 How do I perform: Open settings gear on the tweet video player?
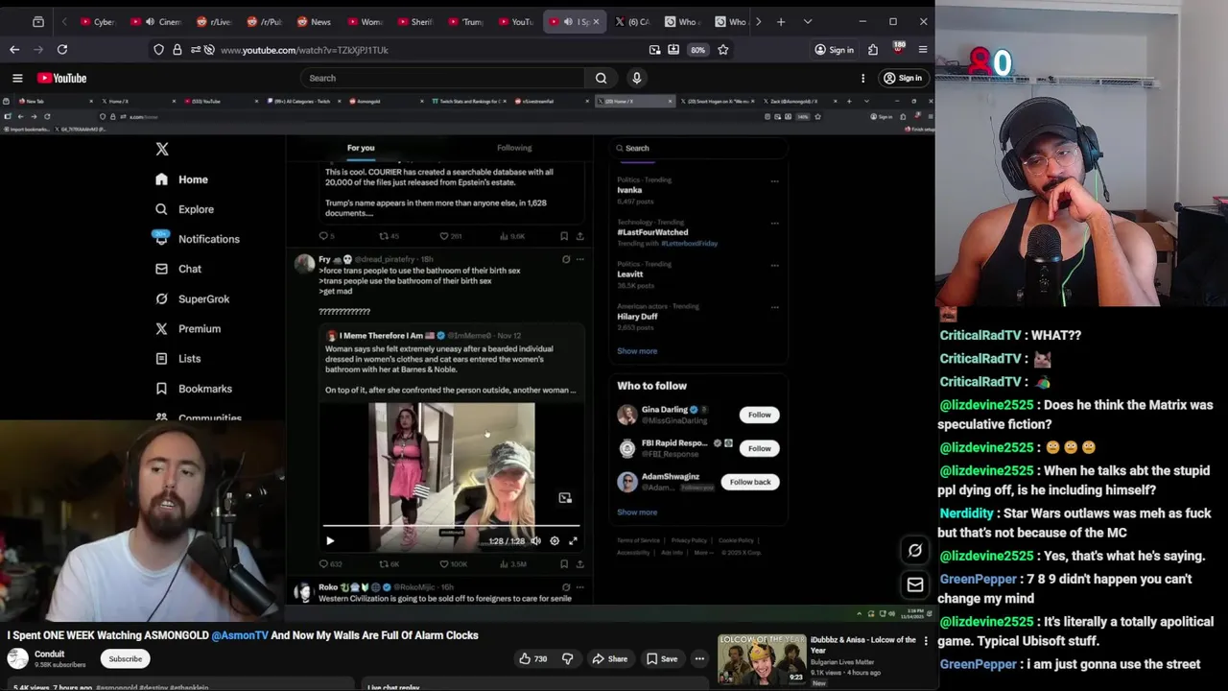555,540
